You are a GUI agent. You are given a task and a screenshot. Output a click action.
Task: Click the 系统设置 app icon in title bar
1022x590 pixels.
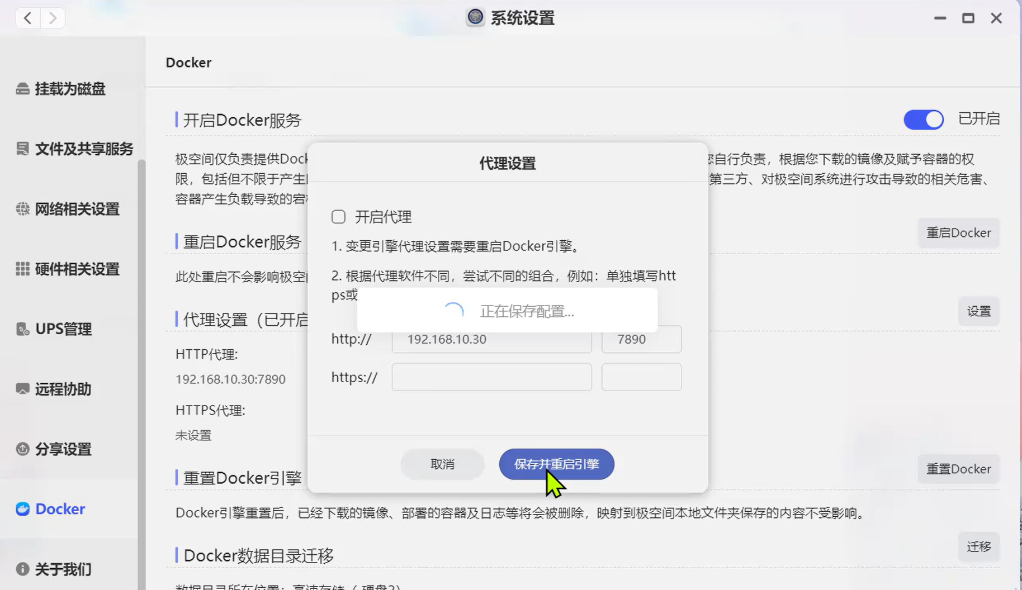tap(475, 17)
